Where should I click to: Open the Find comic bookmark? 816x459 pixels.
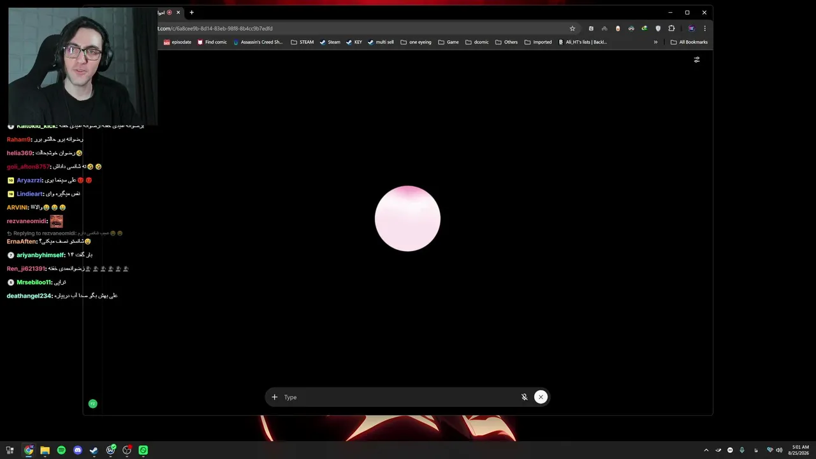click(212, 42)
